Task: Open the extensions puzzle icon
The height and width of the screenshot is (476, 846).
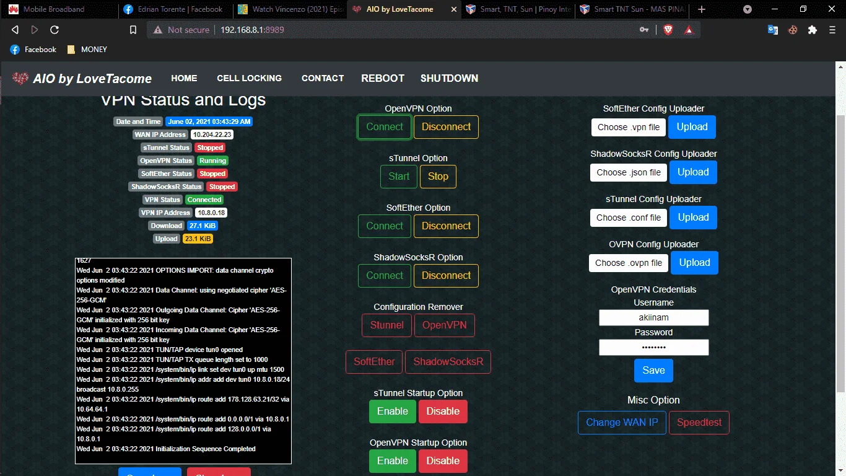Action: tap(813, 30)
